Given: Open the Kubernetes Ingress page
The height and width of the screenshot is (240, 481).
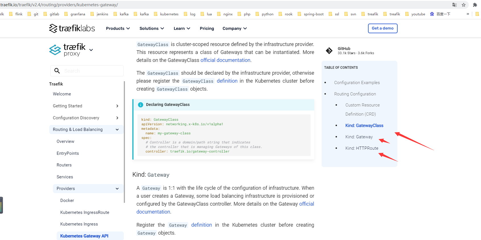Looking at the screenshot, I should (79, 224).
